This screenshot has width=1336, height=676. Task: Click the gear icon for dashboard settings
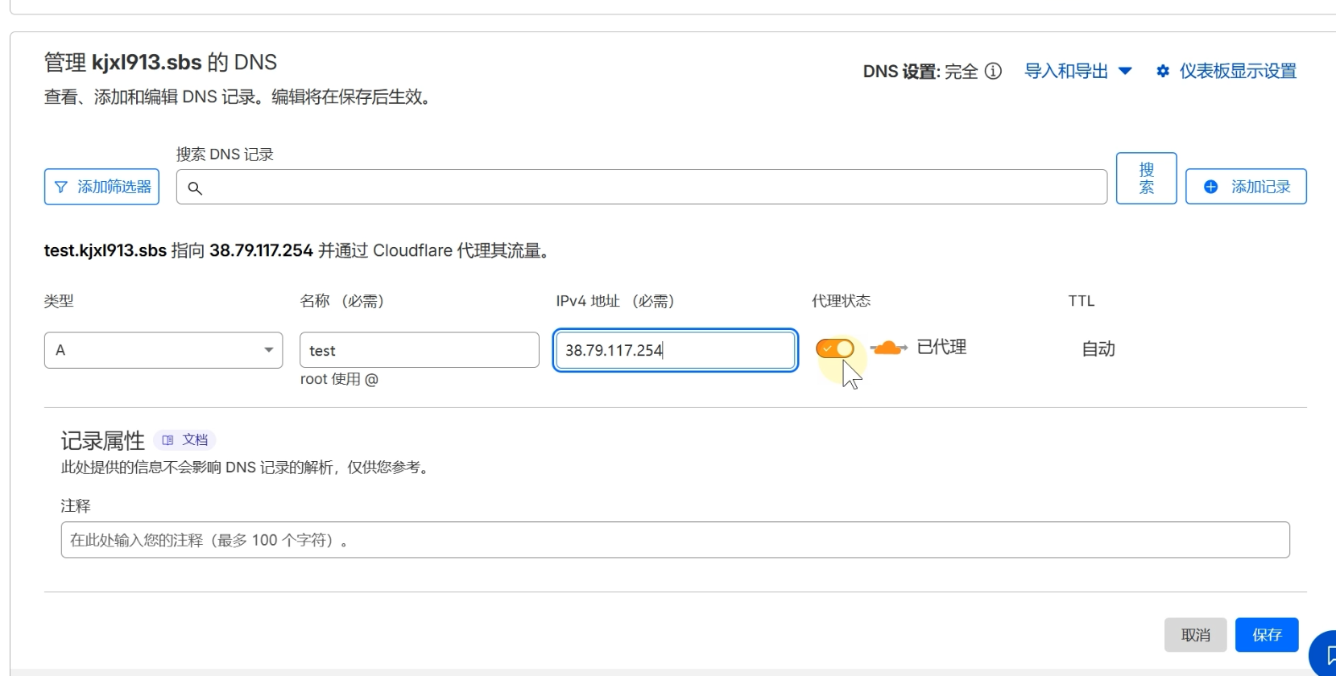click(x=1163, y=72)
